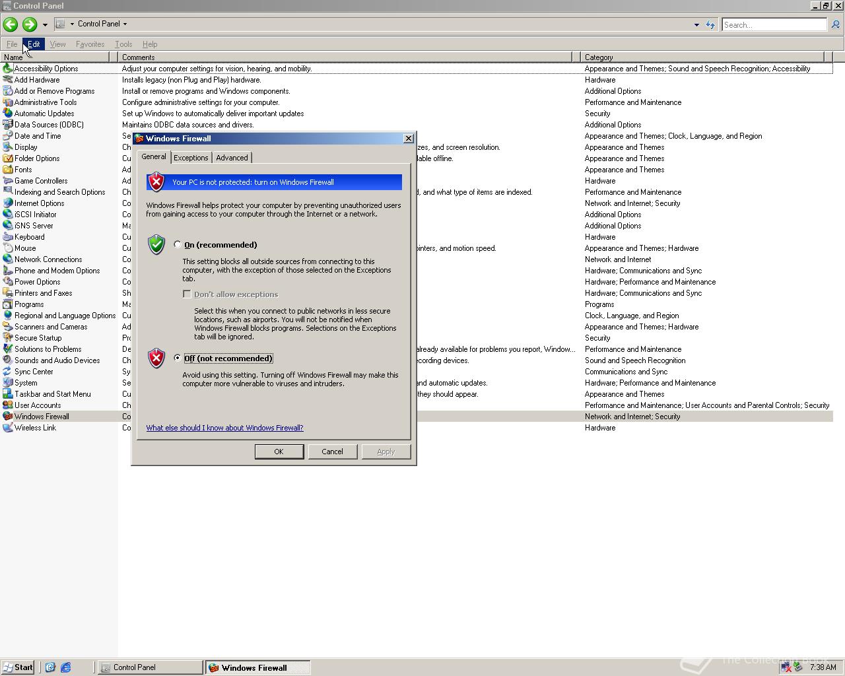Select the On (recommended) radio button

tap(177, 244)
